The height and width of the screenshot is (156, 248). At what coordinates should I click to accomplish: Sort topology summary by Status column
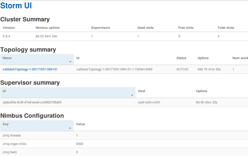pyautogui.click(x=181, y=58)
